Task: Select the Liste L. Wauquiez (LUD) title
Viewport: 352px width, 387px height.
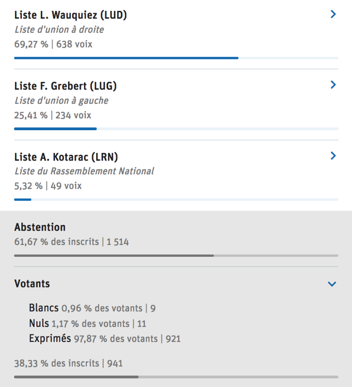Action: click(x=70, y=15)
